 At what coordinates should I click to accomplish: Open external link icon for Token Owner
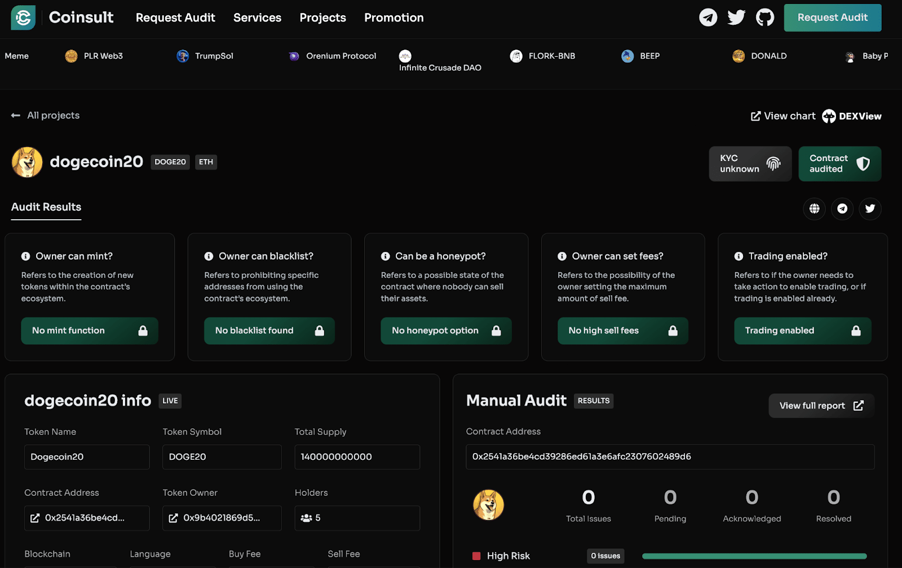173,518
